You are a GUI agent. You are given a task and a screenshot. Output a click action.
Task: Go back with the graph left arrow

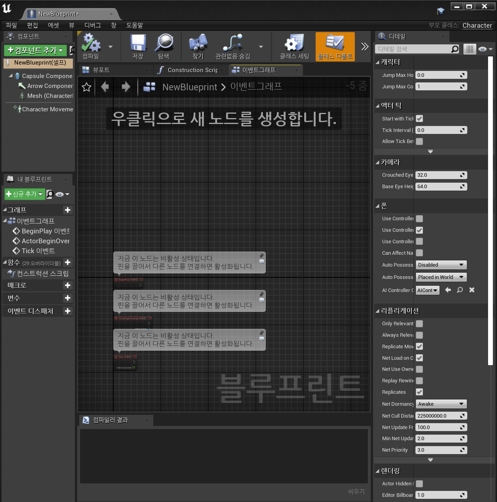coord(105,87)
